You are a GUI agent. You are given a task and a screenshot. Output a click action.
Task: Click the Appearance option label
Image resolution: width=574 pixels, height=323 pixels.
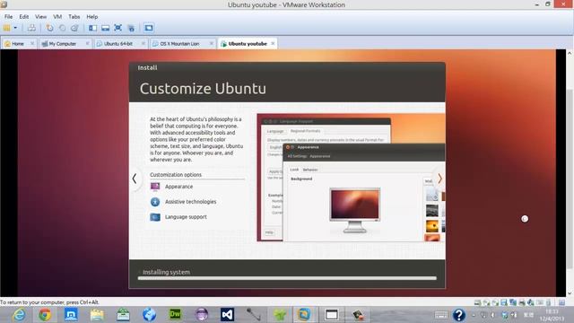178,187
